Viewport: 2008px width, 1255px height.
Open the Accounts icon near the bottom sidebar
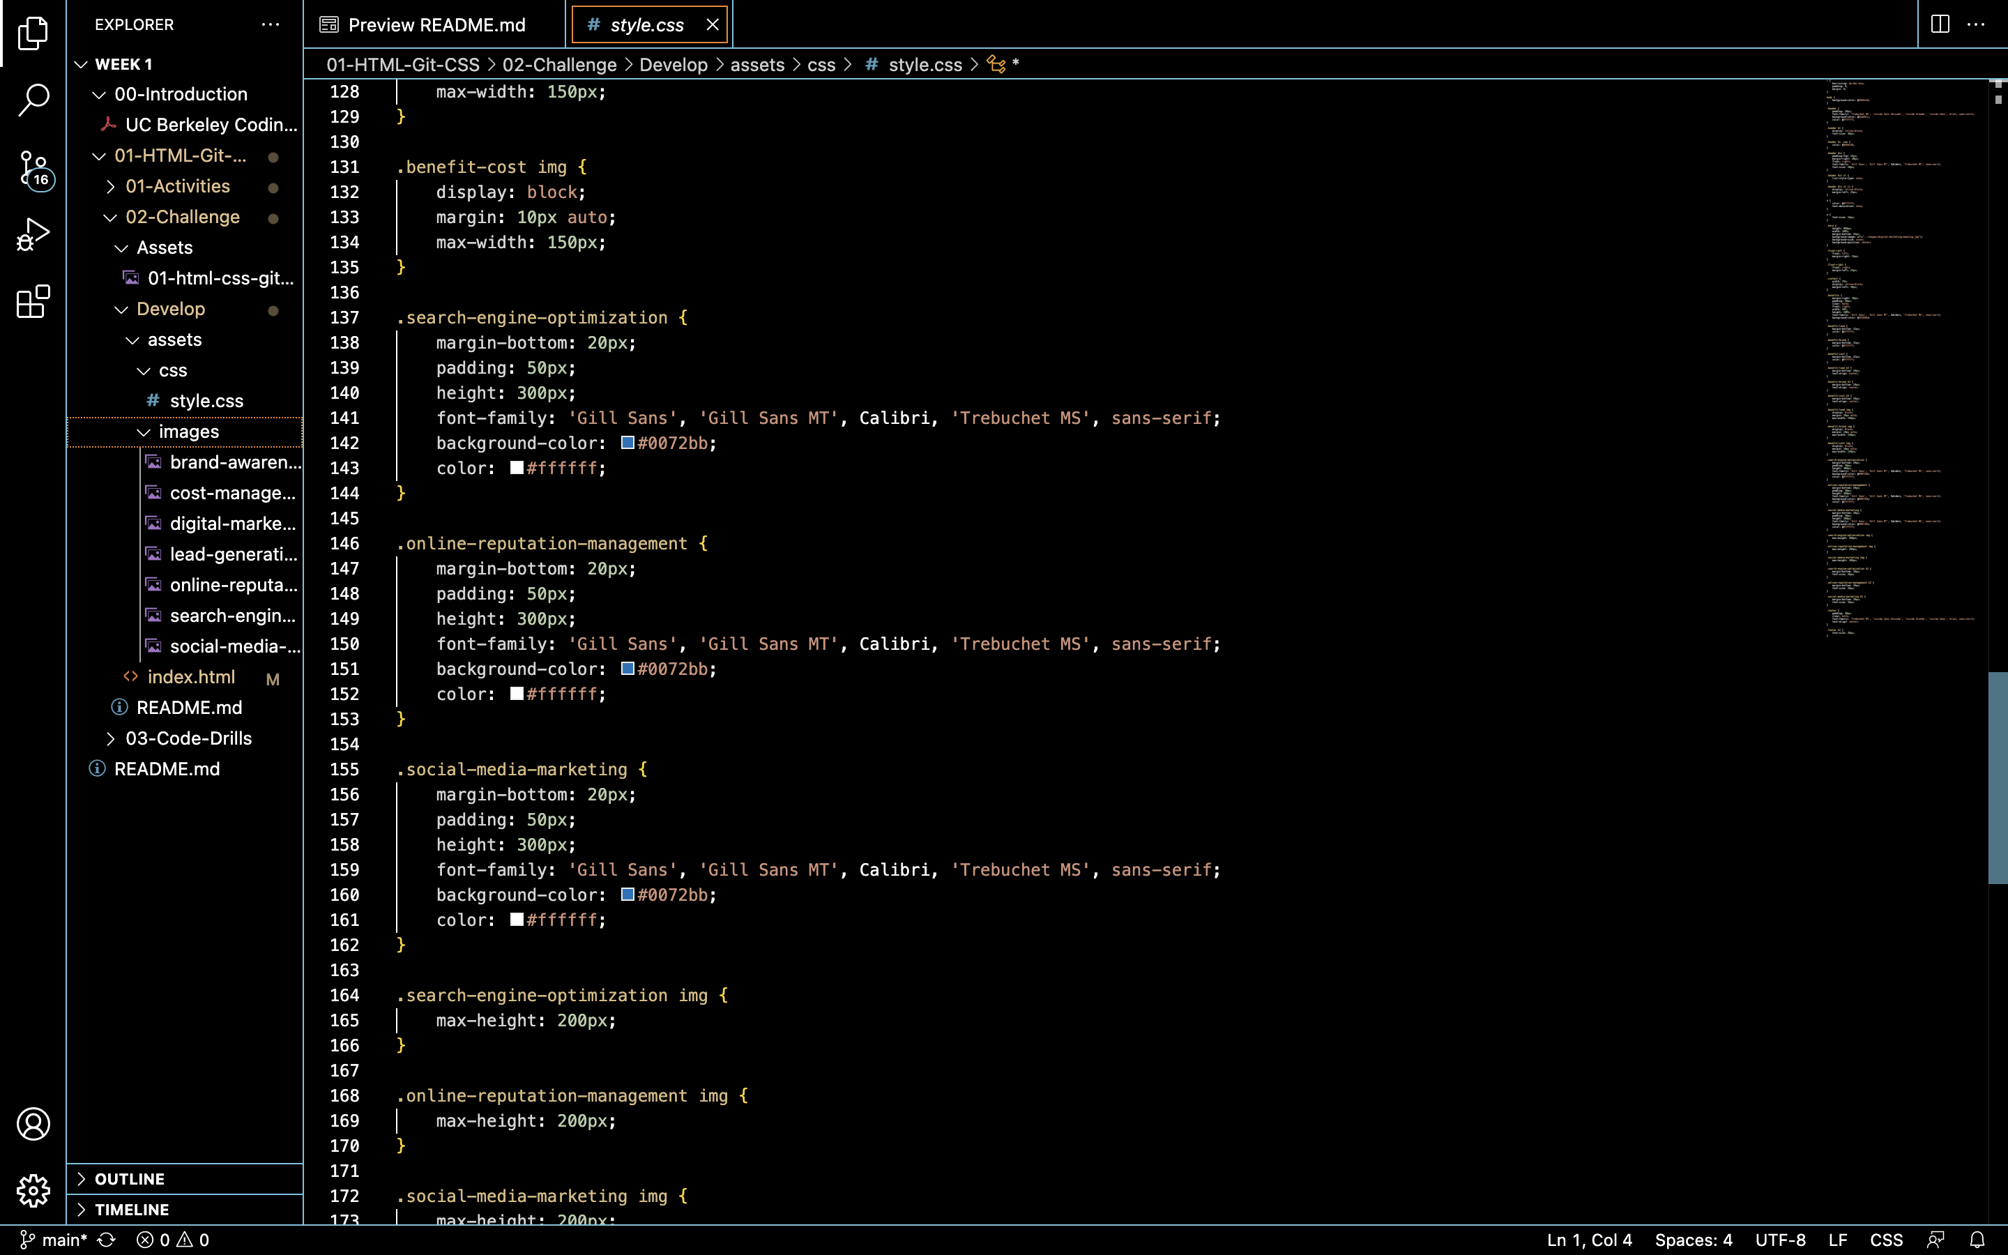click(33, 1125)
